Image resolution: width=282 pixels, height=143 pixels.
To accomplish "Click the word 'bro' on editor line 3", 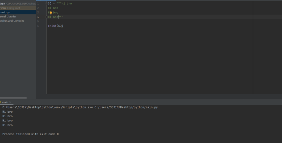I will point(55,13).
